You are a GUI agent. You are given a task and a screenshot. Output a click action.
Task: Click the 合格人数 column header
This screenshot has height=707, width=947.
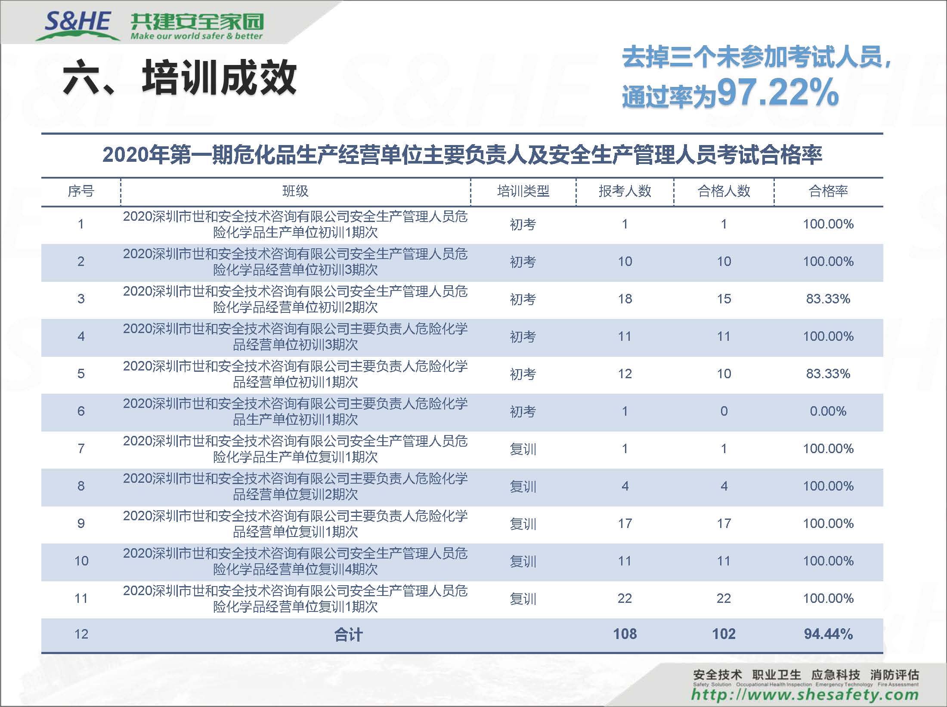pyautogui.click(x=724, y=191)
